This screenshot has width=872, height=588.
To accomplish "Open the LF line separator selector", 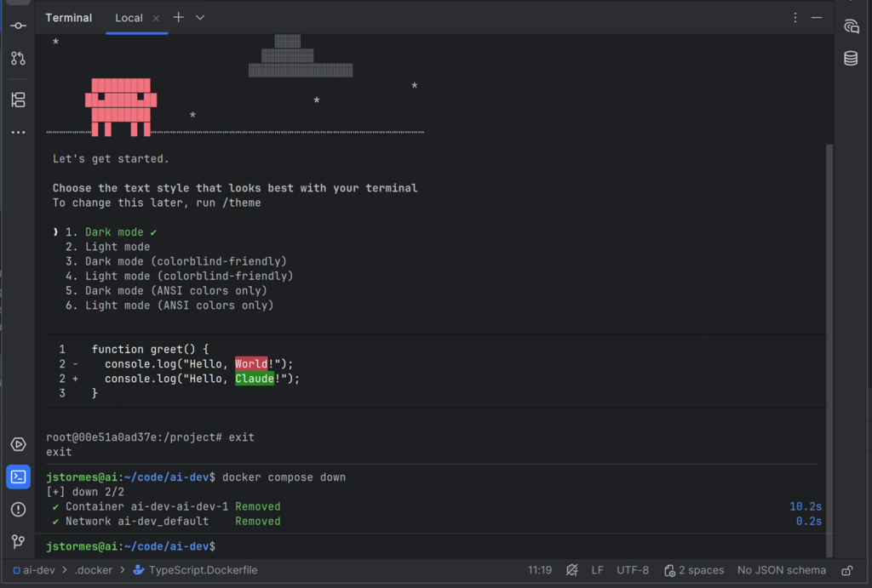I will tap(597, 570).
